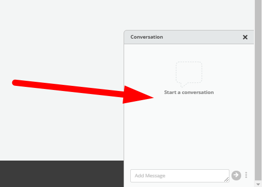This screenshot has width=262, height=187.
Task: Send the message with the arrow button
Action: (236, 175)
